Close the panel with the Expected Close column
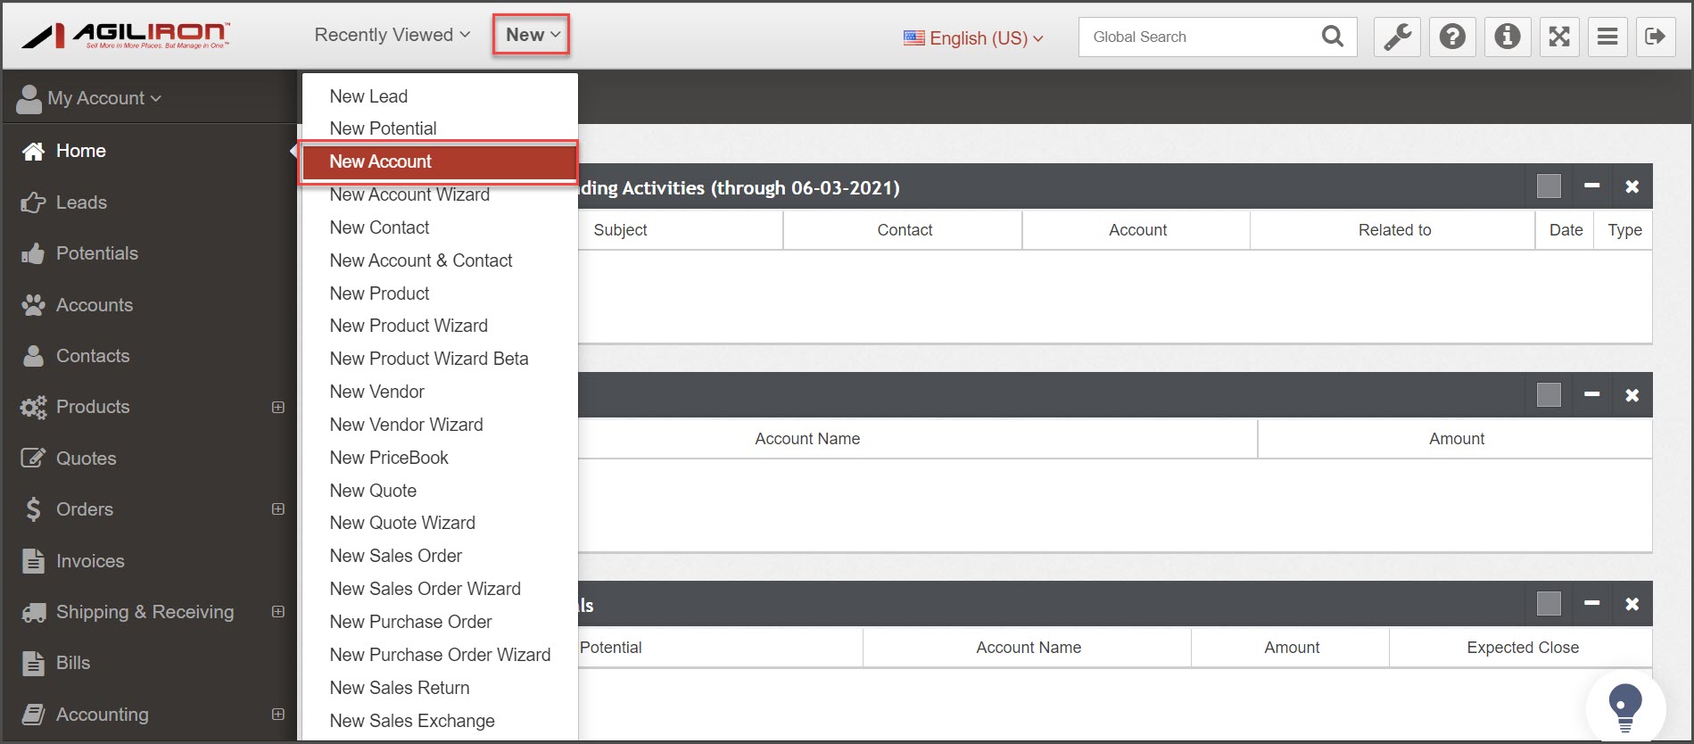 (1632, 604)
